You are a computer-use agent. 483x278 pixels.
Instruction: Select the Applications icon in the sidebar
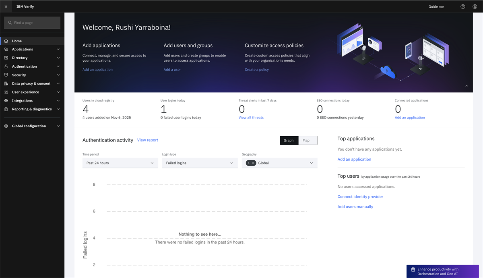(6, 49)
